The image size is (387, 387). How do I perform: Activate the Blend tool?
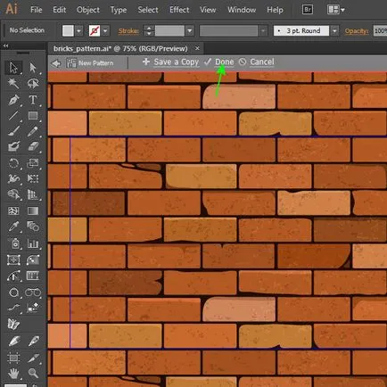tap(33, 226)
